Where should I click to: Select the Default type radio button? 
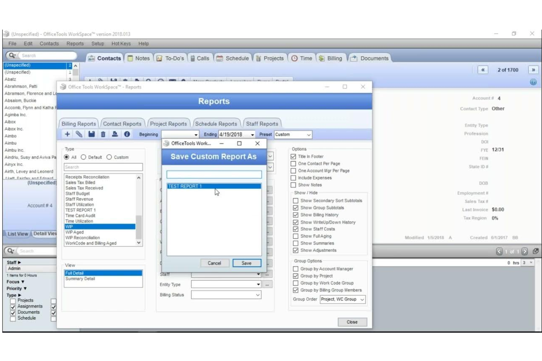click(83, 157)
